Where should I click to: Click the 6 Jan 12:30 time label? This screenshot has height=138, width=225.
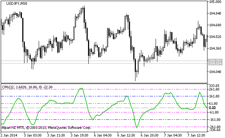126,135
